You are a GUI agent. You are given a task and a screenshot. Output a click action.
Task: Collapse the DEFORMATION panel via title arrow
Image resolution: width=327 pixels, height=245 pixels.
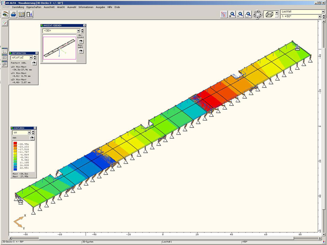click(x=36, y=53)
